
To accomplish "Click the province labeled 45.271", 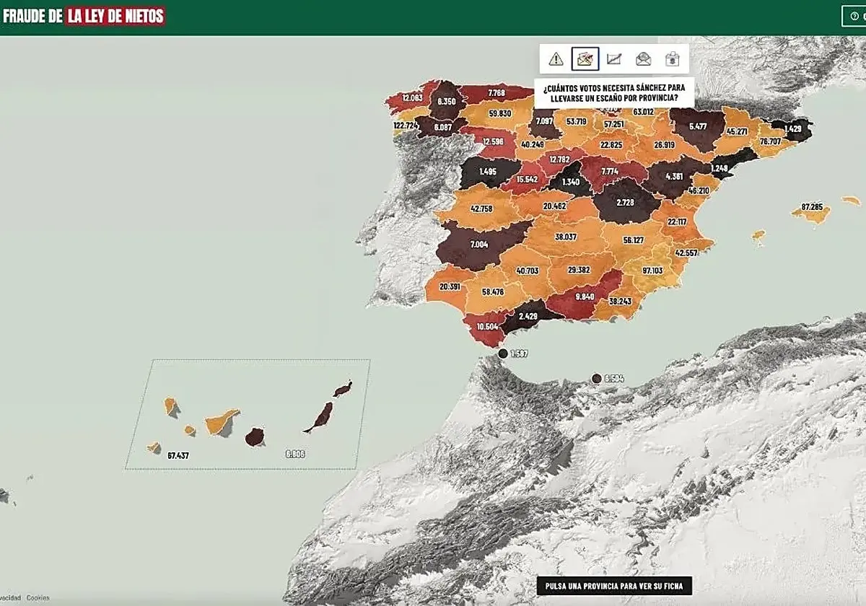I will pos(737,131).
